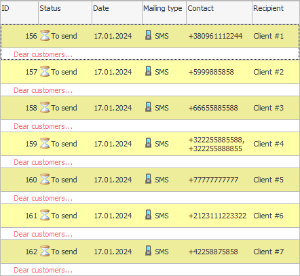Select recipient Client #3
Viewport: 300px width, 276px height.
click(268, 108)
